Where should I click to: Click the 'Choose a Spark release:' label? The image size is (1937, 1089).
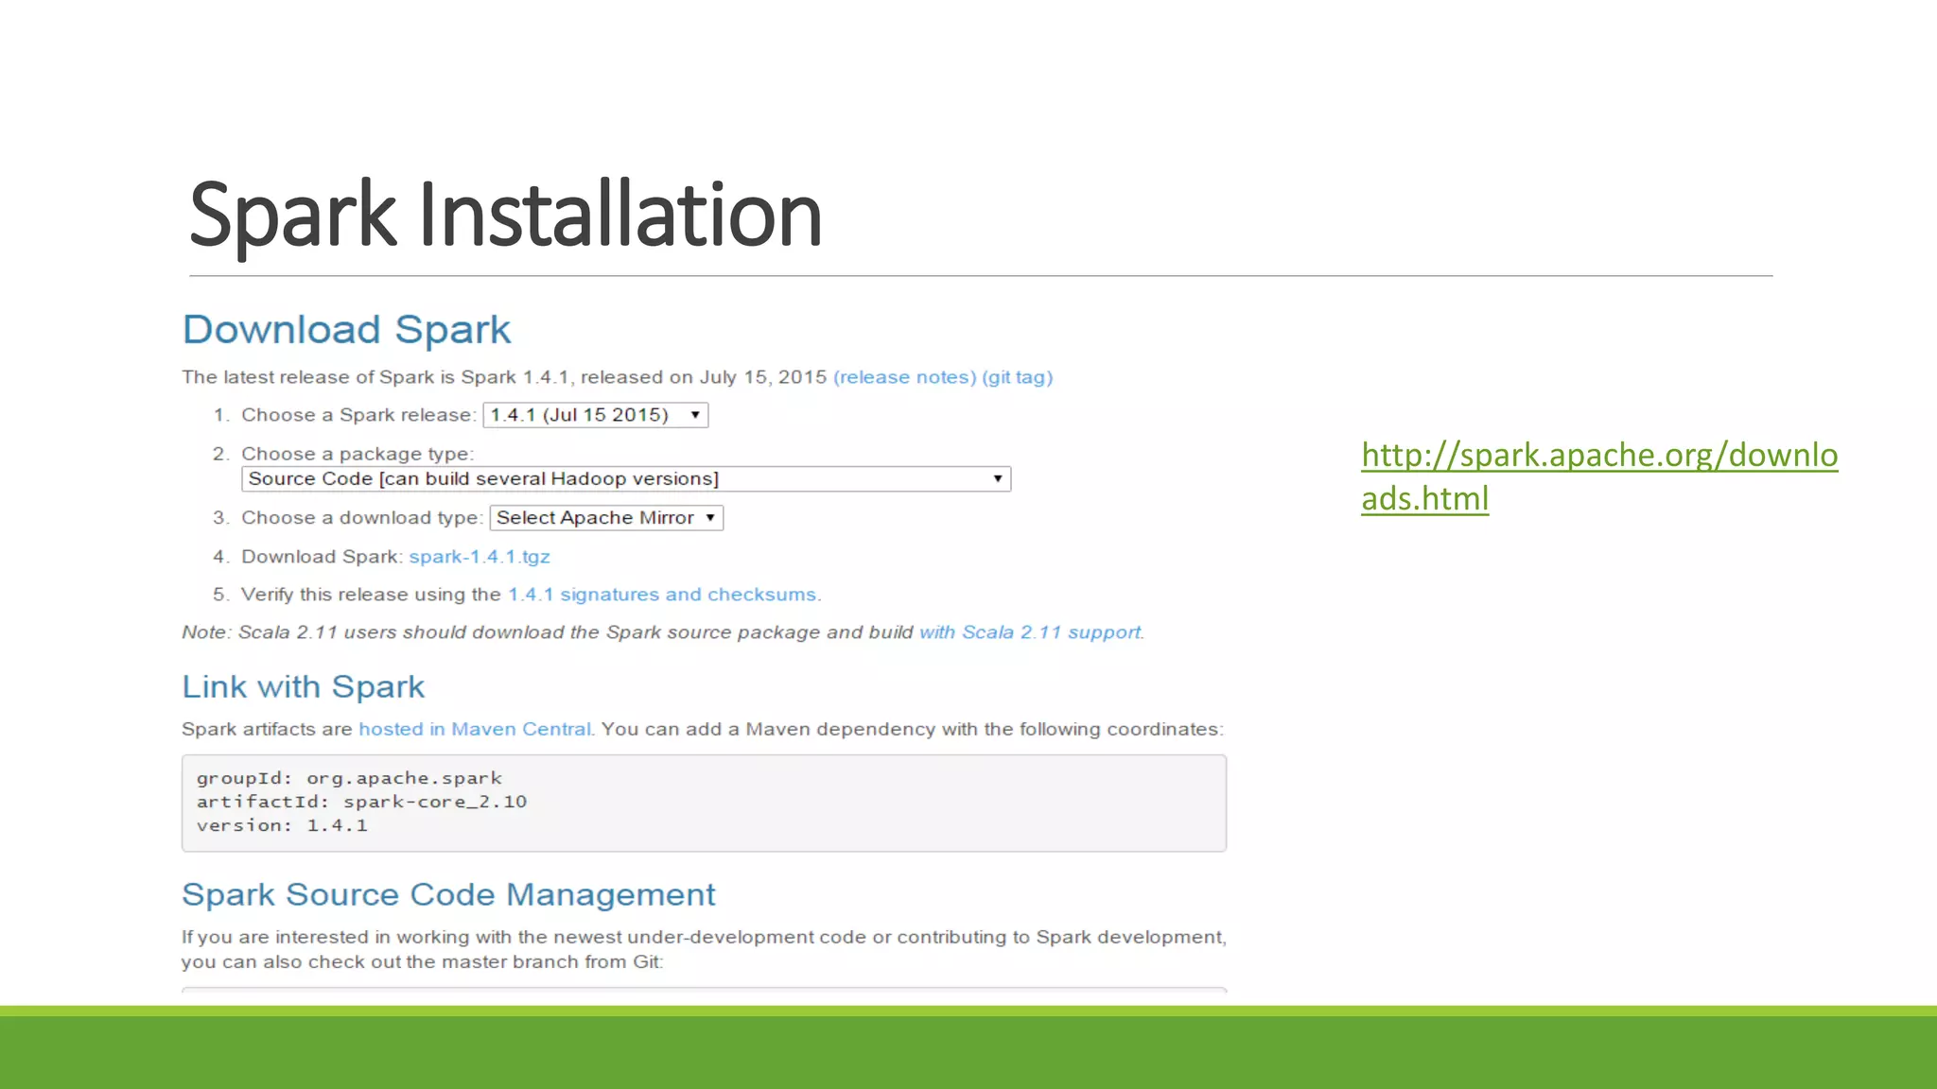tap(358, 415)
